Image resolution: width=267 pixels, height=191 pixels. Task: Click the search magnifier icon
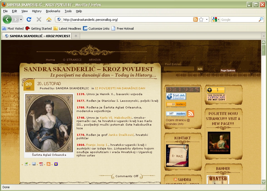click(x=261, y=19)
